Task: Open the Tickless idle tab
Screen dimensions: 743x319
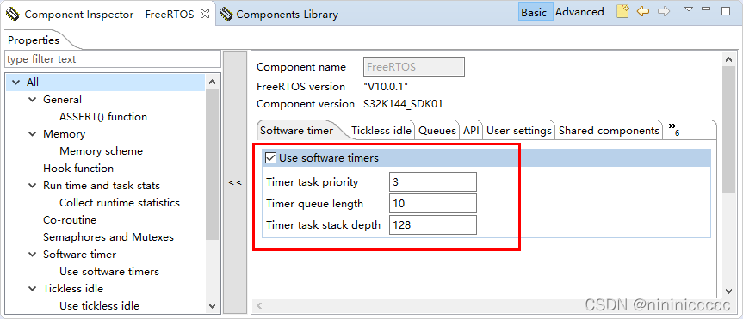Action: [x=381, y=130]
